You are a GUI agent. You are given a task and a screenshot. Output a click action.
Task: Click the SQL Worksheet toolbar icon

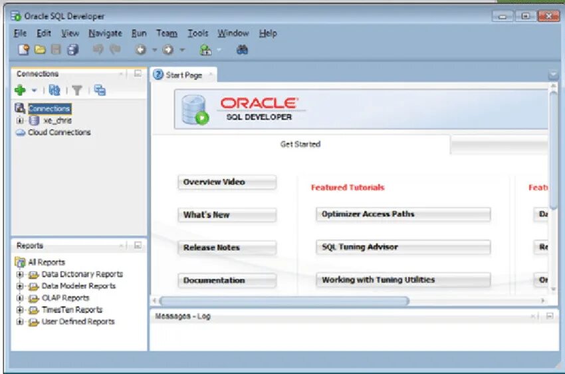click(x=205, y=49)
